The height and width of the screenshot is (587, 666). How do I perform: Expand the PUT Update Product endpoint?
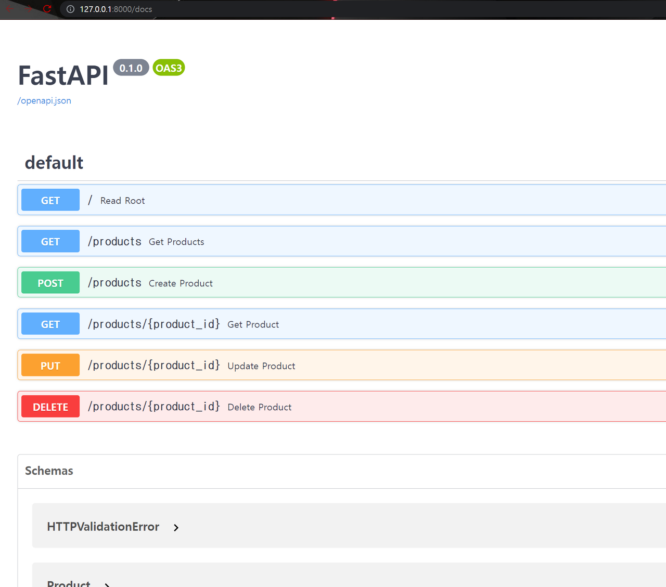342,365
